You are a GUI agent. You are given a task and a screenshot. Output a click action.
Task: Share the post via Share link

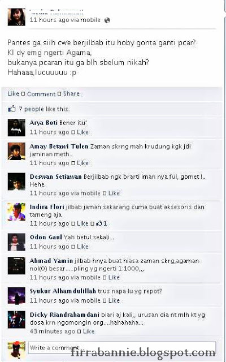pyautogui.click(x=72, y=93)
